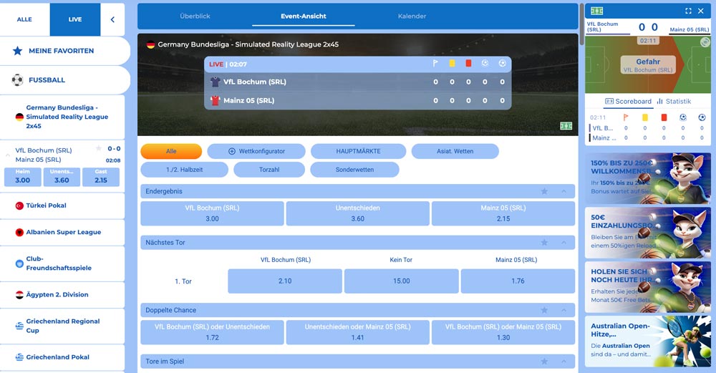Open Griechenland Regional Cup league
The height and width of the screenshot is (373, 716).
point(62,326)
